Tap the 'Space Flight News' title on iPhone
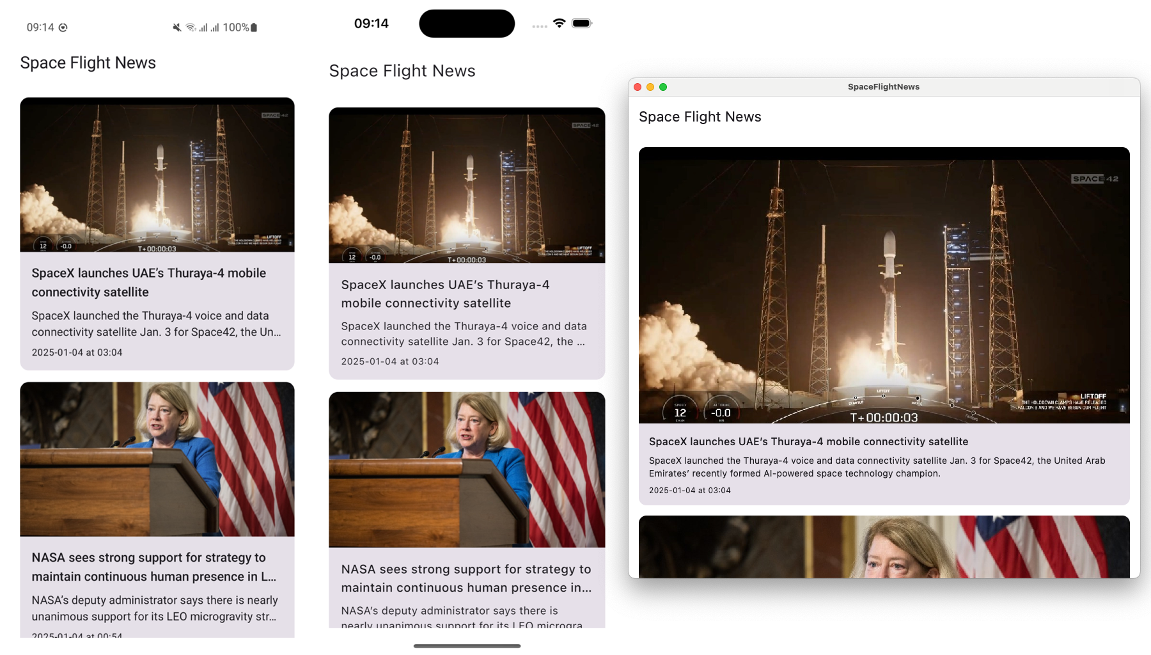The width and height of the screenshot is (1151, 655). coord(402,71)
